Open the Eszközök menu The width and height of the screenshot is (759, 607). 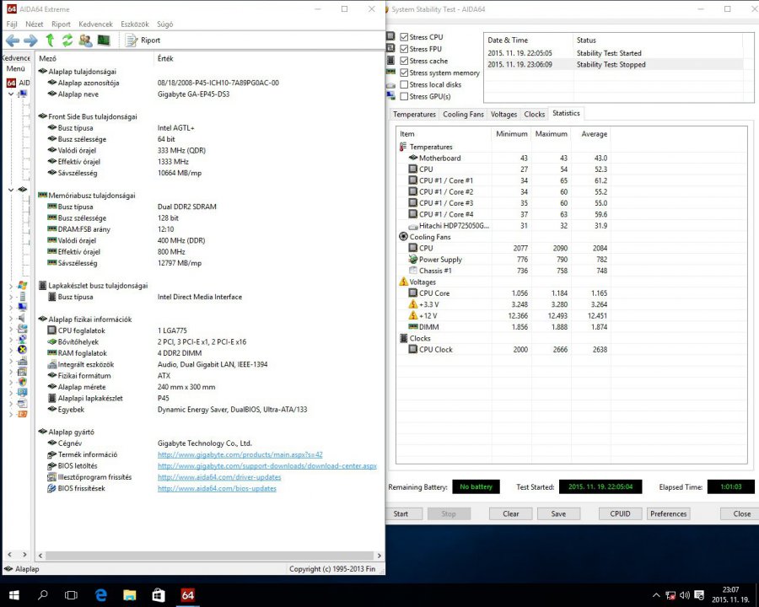[135, 24]
